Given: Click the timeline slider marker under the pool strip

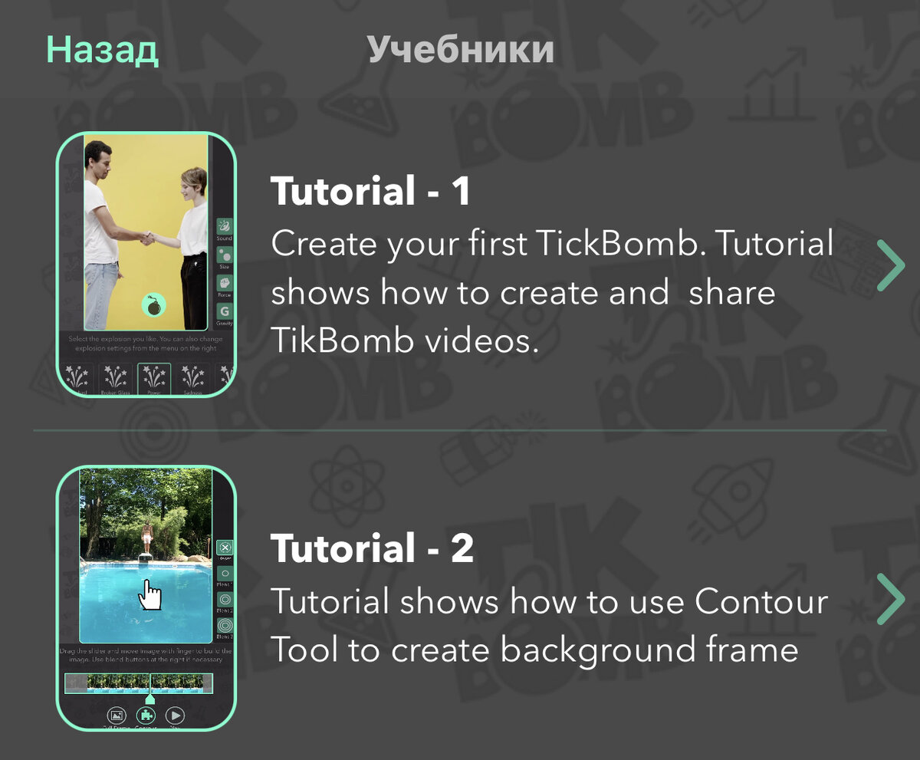Looking at the screenshot, I should click(150, 697).
